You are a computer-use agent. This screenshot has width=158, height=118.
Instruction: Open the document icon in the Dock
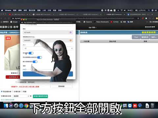[x=147, y=106]
